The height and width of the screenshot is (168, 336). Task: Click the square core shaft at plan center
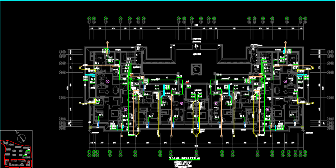196,69
